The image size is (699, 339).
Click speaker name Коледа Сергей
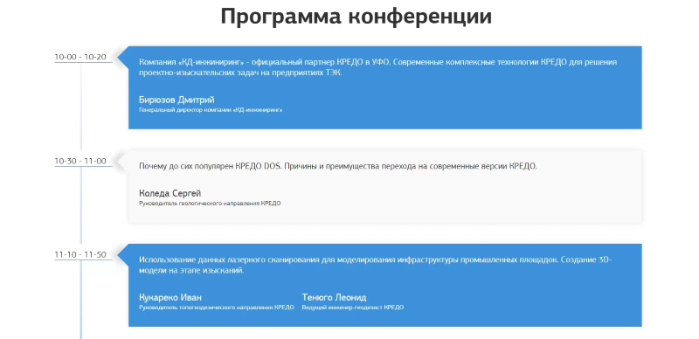[170, 193]
